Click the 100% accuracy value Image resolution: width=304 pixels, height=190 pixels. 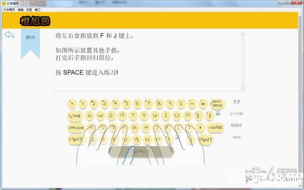coord(236,138)
